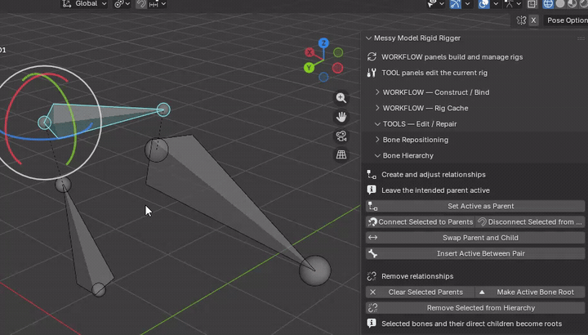Click the panel drag grip dots
Screen dimensions: 588x335
point(581,38)
